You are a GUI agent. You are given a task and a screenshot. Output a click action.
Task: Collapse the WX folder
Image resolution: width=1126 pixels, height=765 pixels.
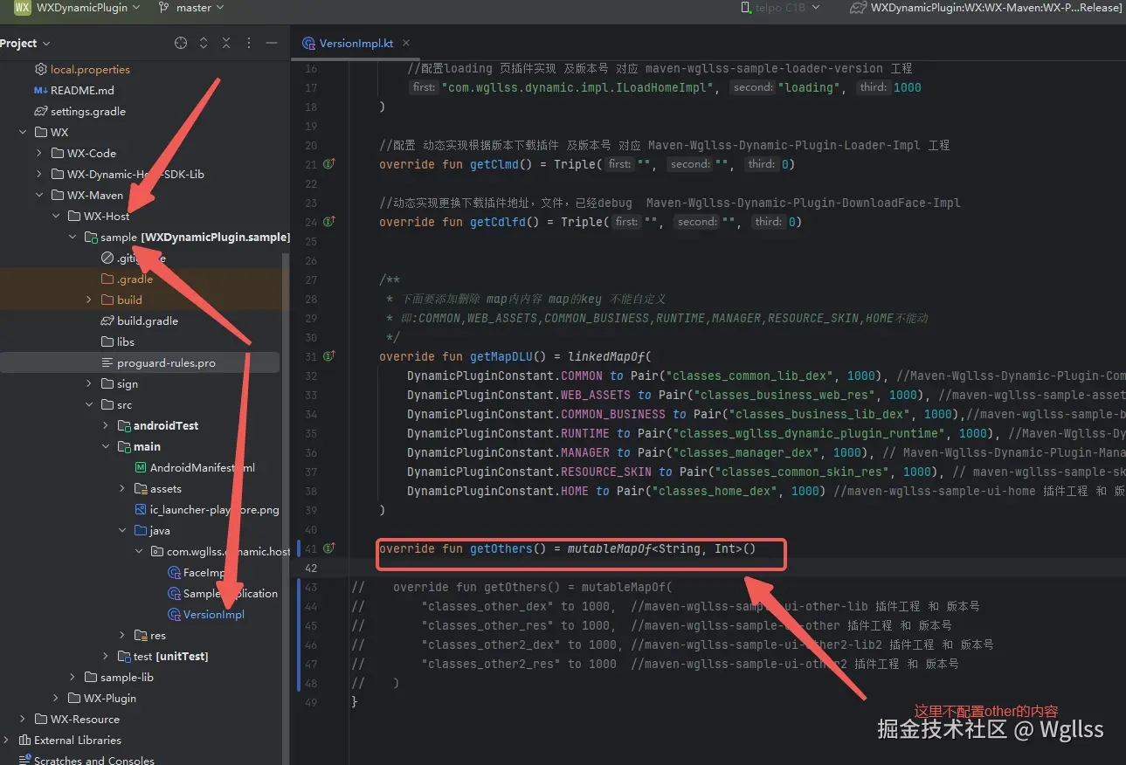(23, 132)
